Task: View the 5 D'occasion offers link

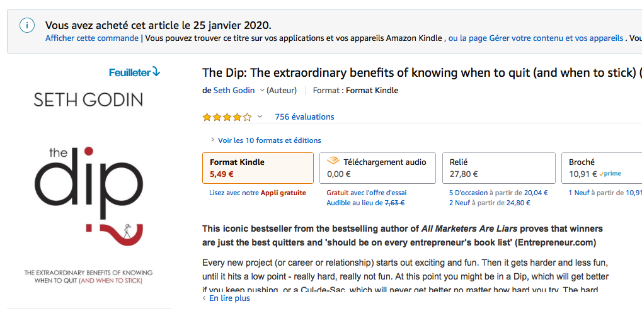Action: [468, 193]
